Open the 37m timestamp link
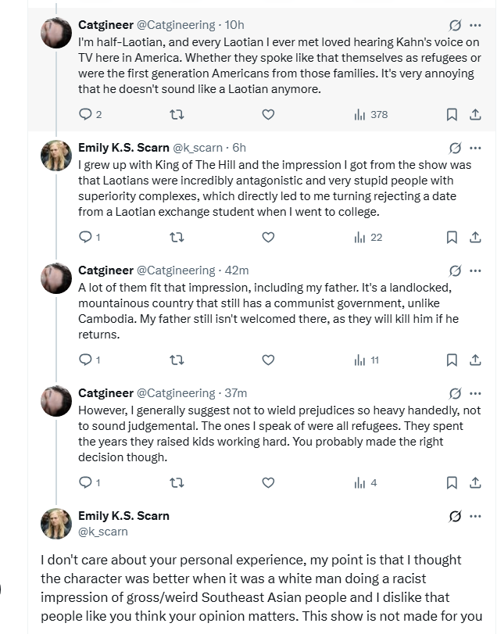This screenshot has width=497, height=634. 235,393
